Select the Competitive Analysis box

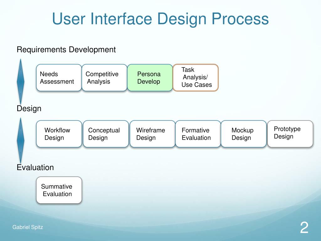coord(105,78)
